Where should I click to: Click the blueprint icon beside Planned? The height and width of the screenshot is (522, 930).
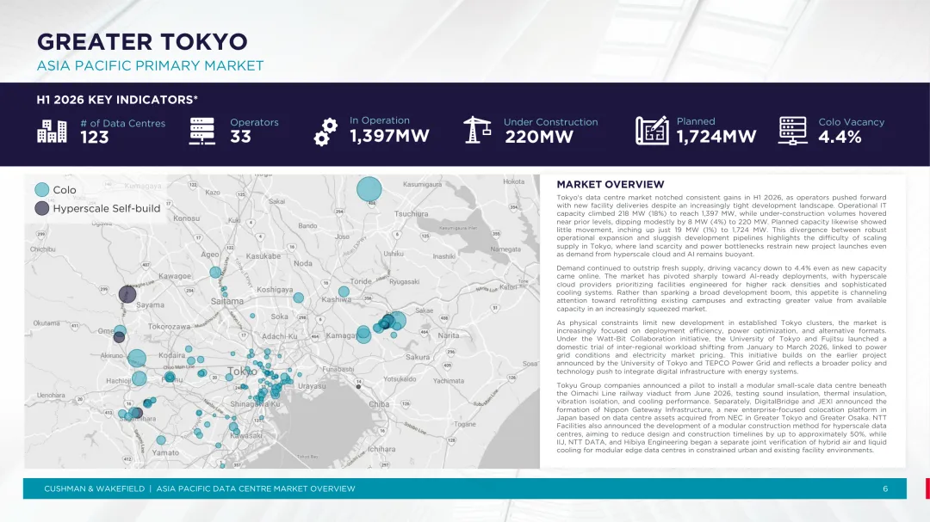tap(652, 131)
